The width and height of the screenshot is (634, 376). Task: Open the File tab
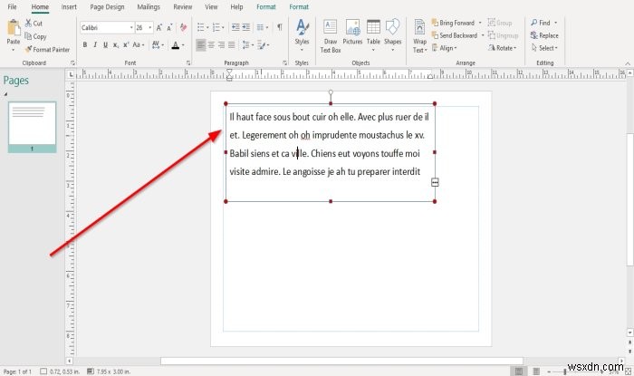pyautogui.click(x=12, y=7)
